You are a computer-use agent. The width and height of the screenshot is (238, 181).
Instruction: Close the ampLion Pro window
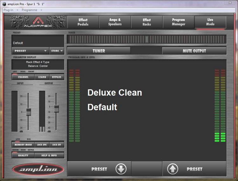click(x=230, y=3)
